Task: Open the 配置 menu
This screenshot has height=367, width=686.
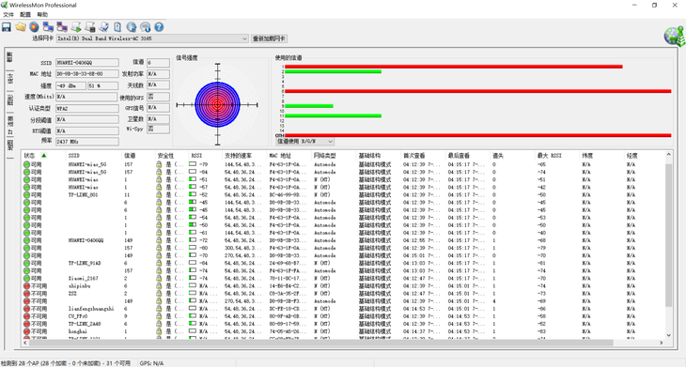Action: 25,14
